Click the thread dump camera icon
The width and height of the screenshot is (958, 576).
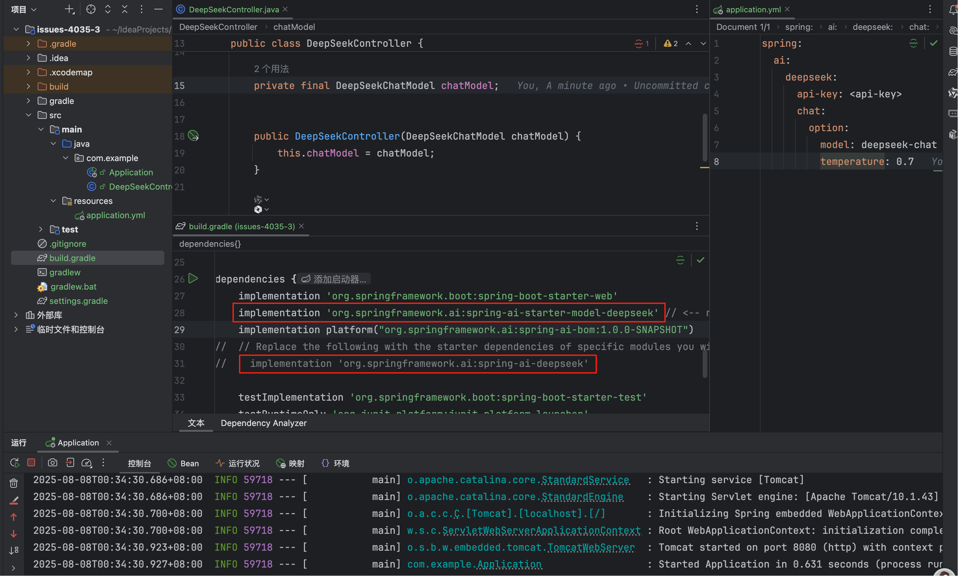point(52,462)
